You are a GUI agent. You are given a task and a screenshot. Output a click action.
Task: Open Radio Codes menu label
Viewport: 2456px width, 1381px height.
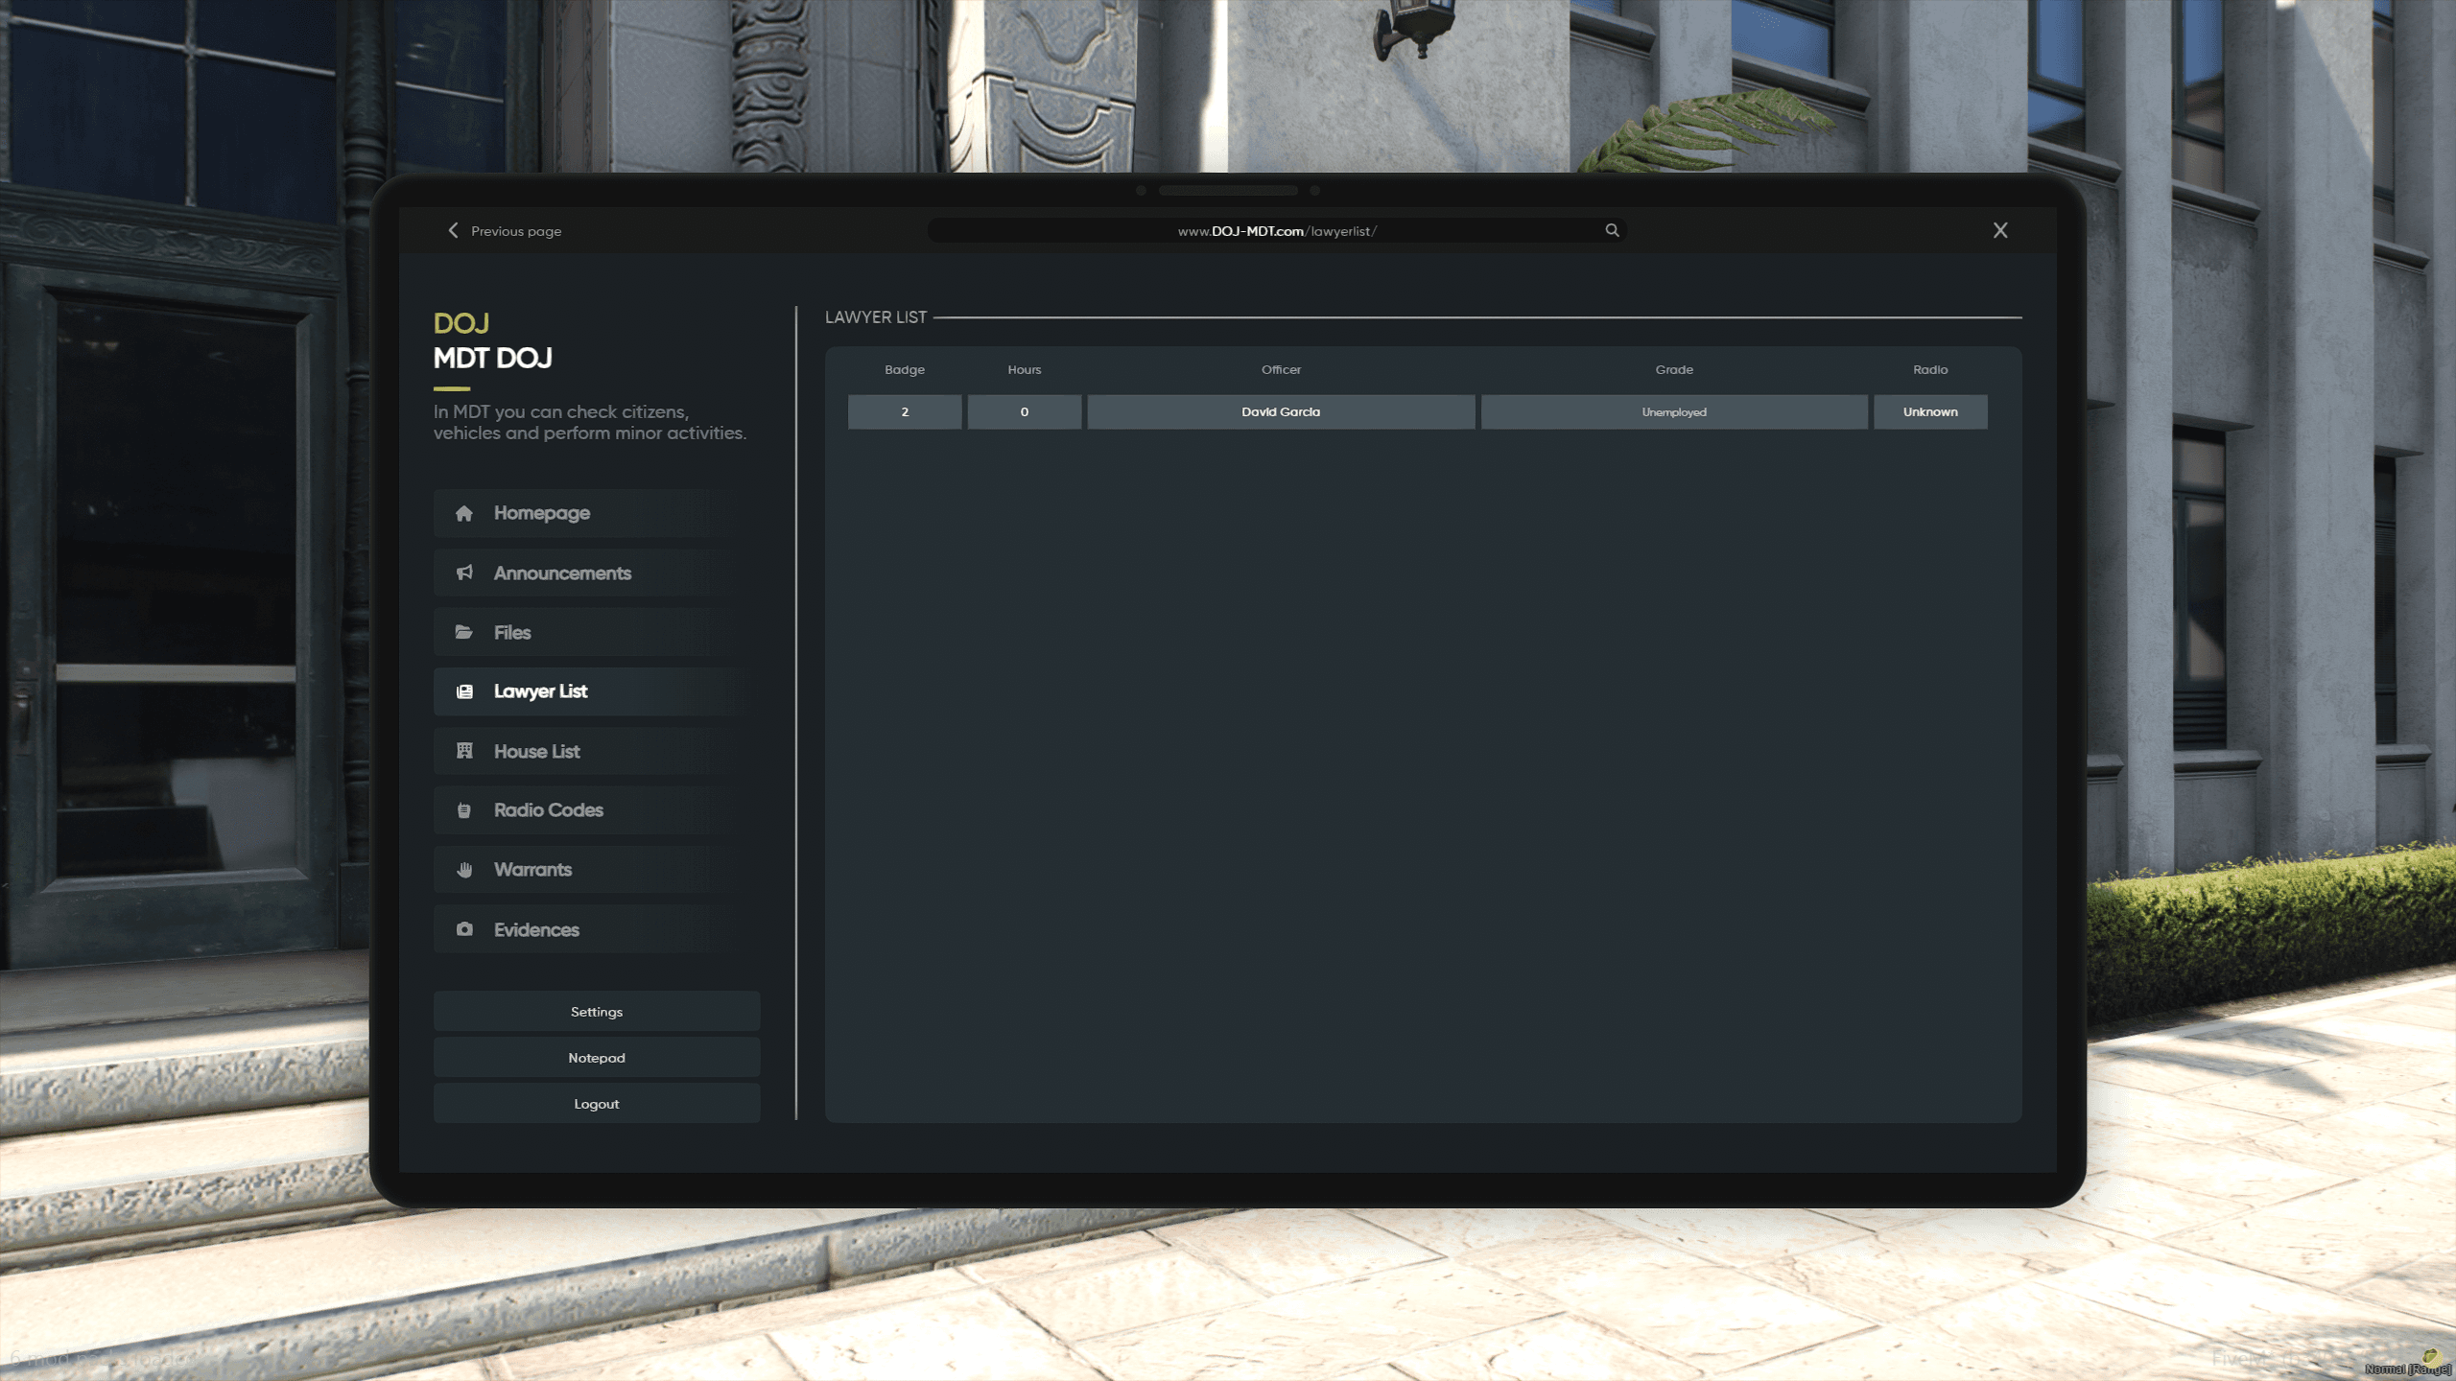point(548,810)
